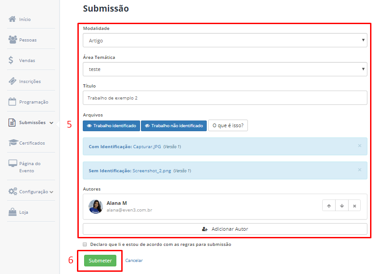392x274 pixels.
Task: Click the O que é isso? button
Action: (228, 125)
